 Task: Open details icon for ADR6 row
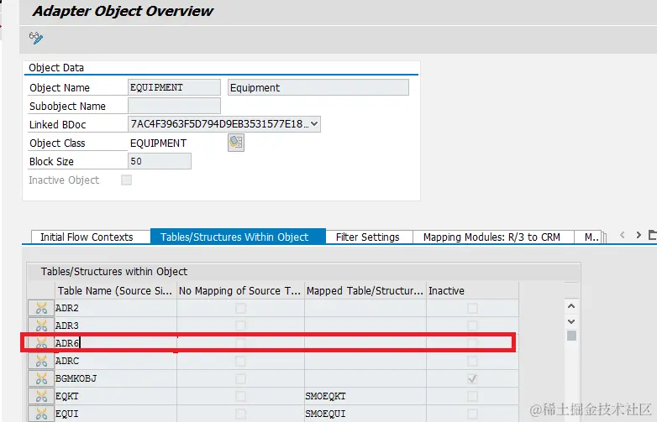coord(41,343)
